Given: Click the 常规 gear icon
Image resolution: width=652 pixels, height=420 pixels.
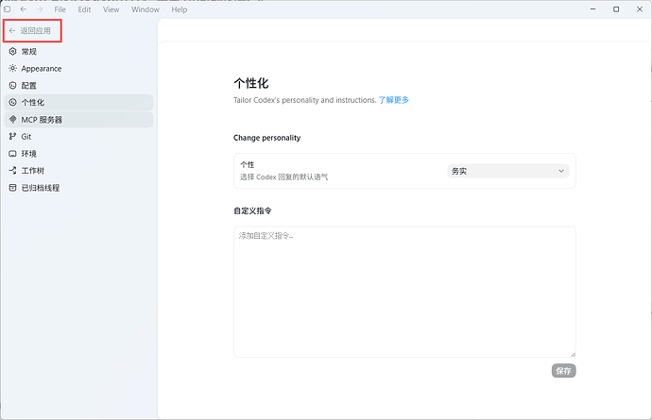Looking at the screenshot, I should tap(13, 52).
